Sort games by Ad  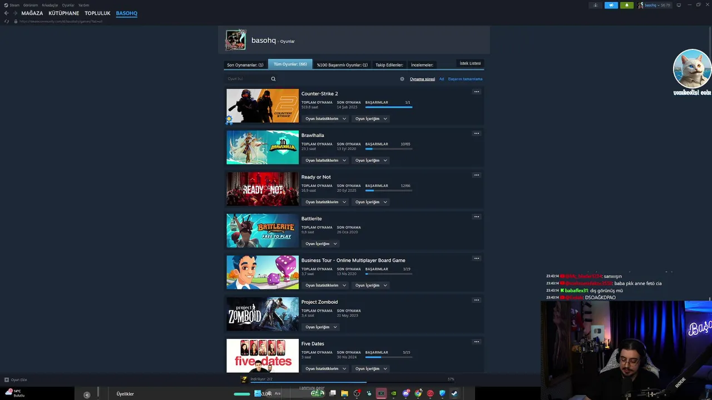pos(442,79)
